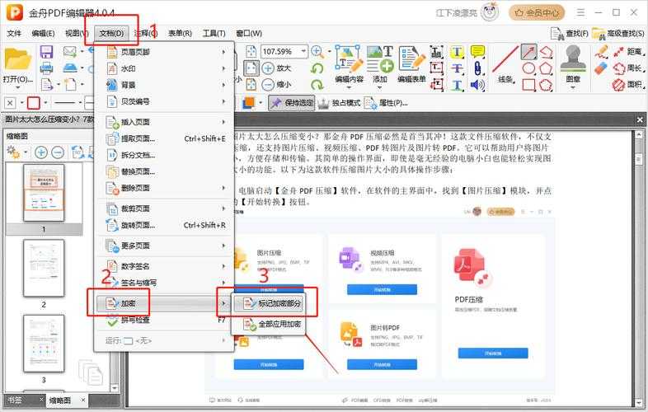
Task: Choose 拼写检查 spell check menu item
Action: pos(165,321)
